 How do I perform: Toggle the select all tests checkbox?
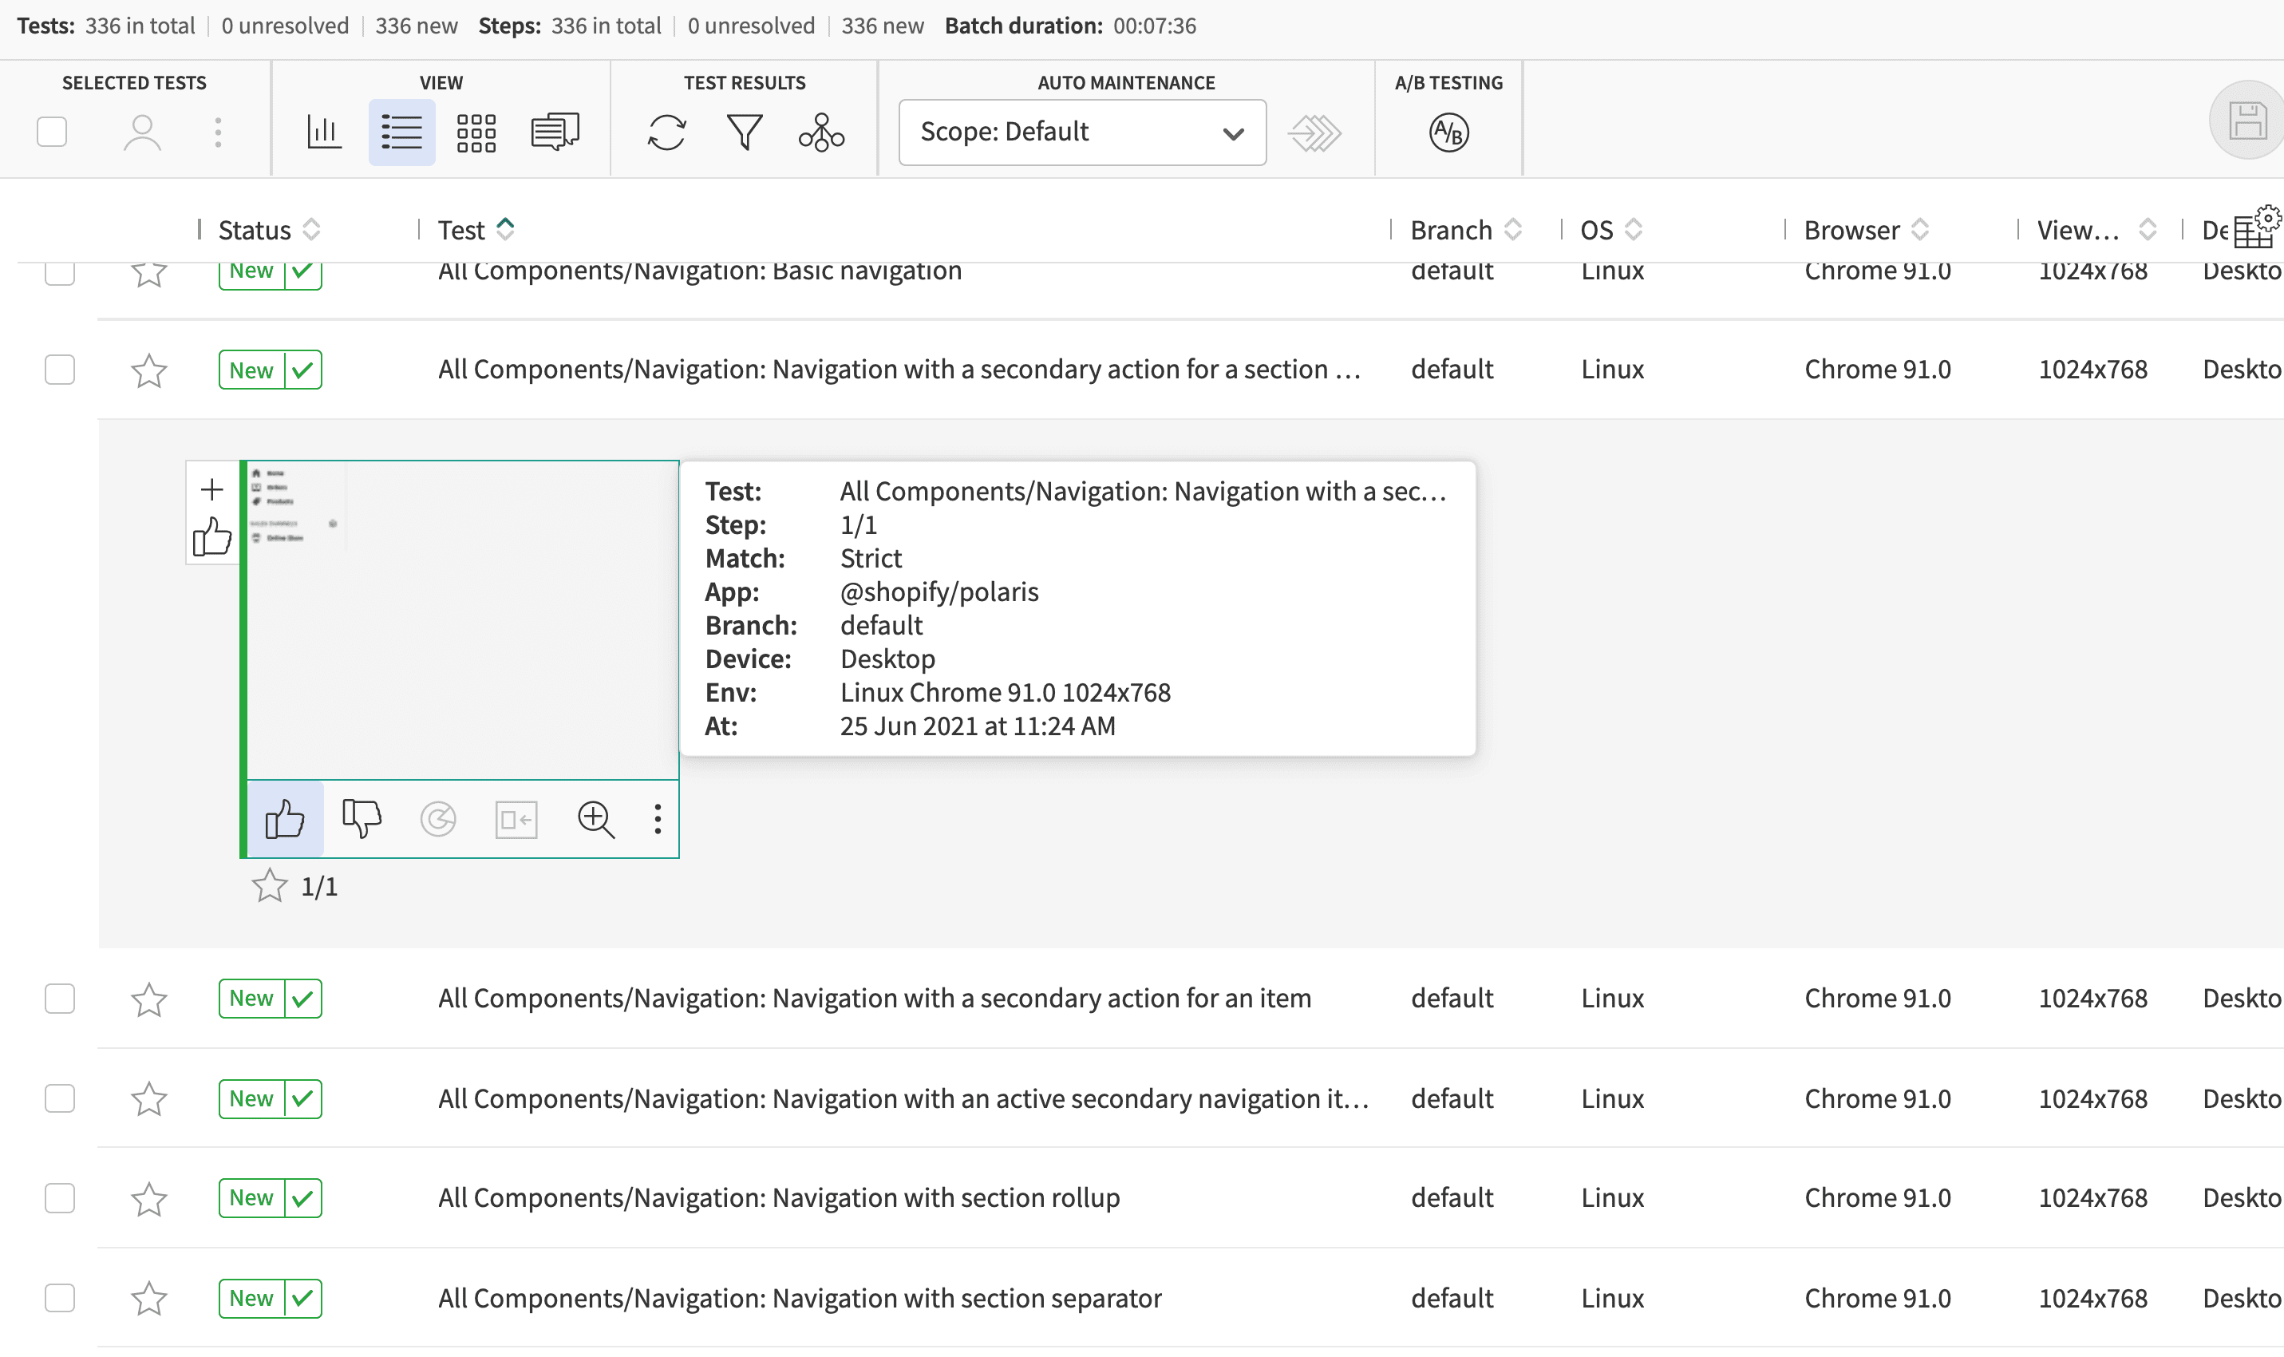pyautogui.click(x=52, y=129)
